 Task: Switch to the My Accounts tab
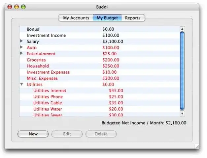pos(76,18)
